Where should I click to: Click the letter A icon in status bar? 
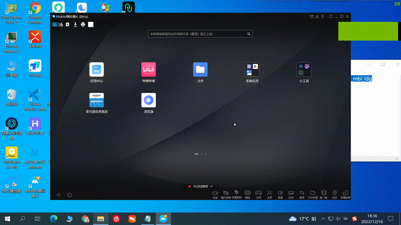pos(68,25)
